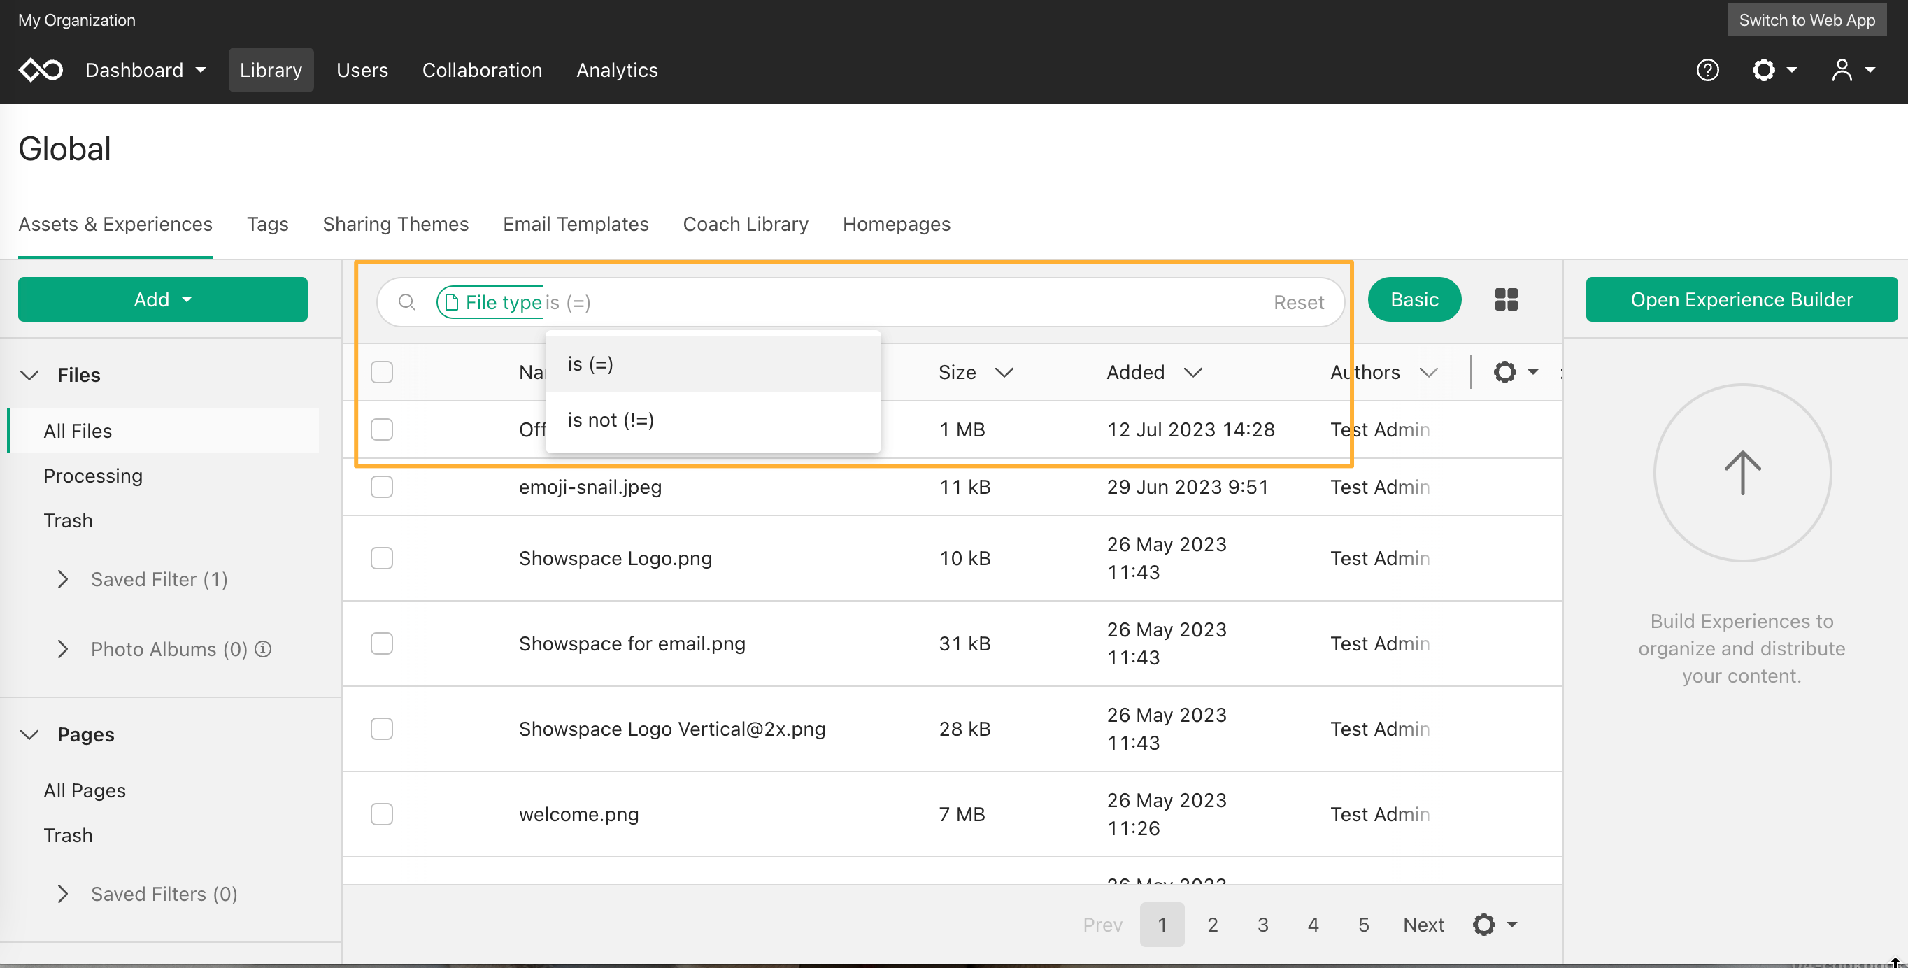Open All Pages in sidebar
Screen dimensions: 1908x968
(x=85, y=790)
